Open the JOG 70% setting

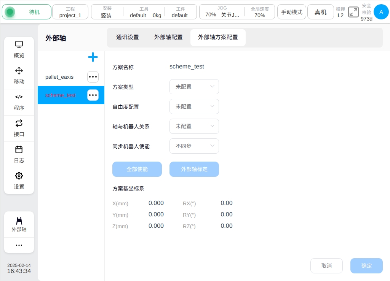tap(222, 12)
